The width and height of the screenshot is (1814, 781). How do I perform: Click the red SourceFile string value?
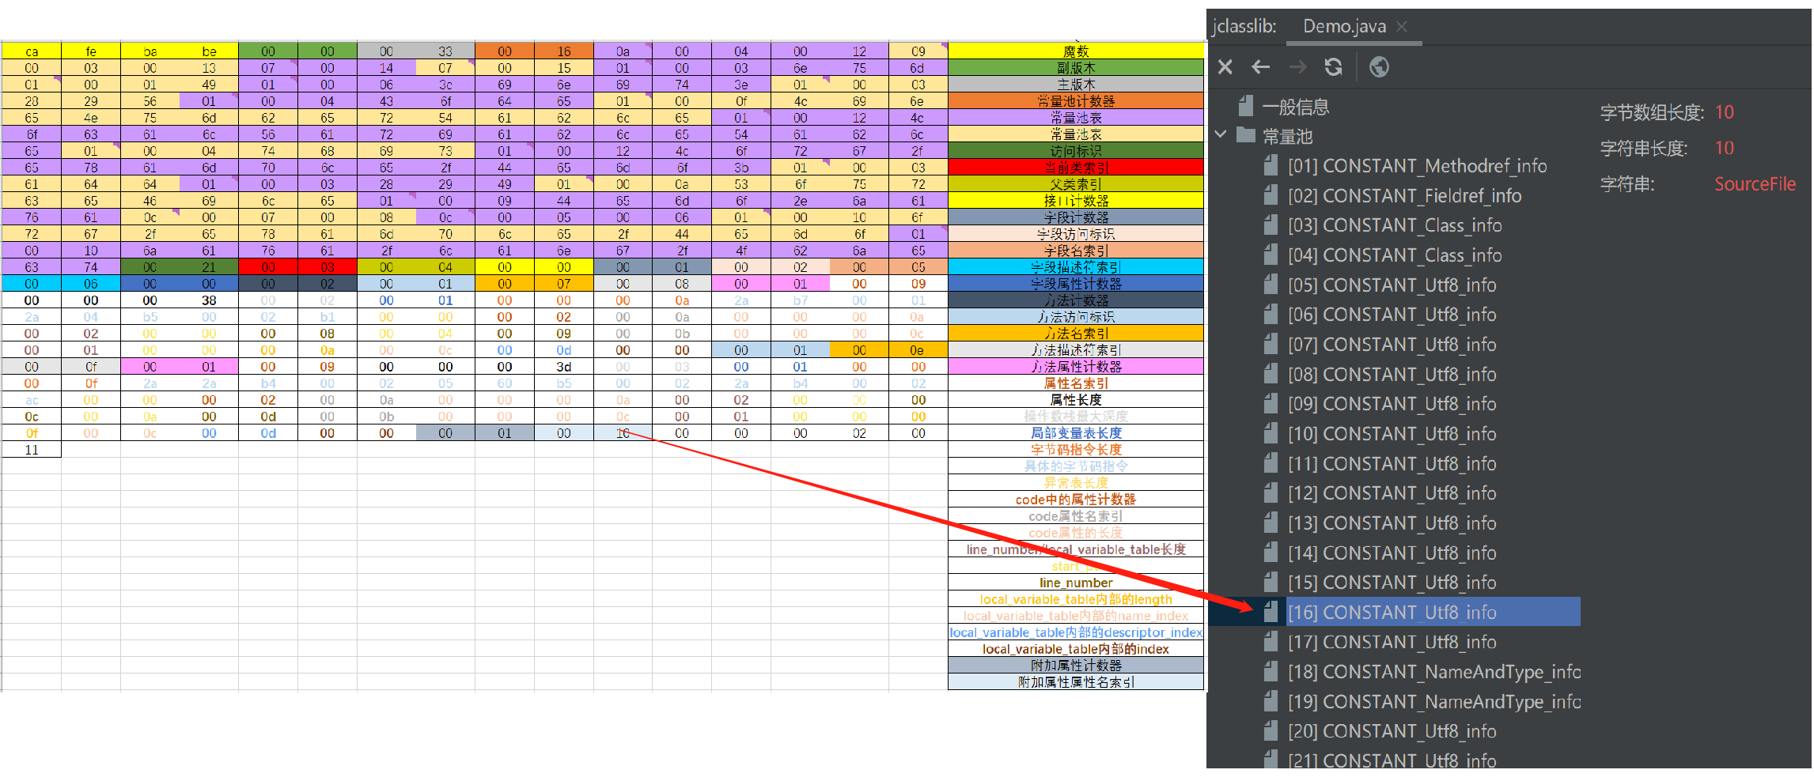pos(1754,184)
